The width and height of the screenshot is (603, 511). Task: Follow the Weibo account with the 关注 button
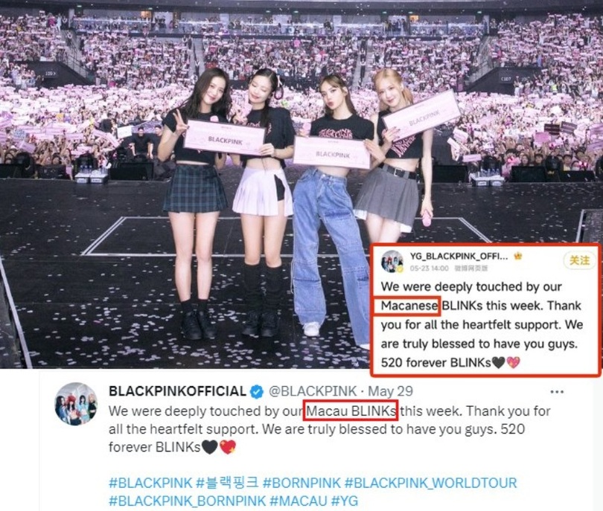click(579, 260)
